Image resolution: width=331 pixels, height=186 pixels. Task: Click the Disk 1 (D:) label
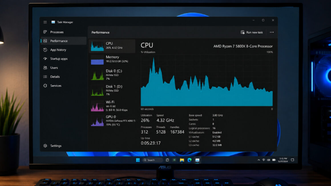114,87
